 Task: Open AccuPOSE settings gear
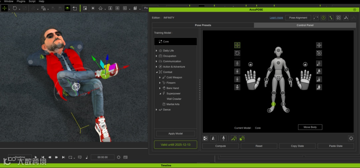351,138
